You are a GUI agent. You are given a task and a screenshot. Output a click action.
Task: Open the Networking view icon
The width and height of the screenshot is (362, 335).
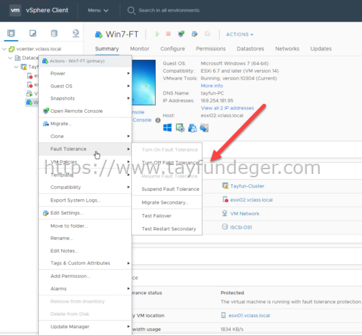76,33
